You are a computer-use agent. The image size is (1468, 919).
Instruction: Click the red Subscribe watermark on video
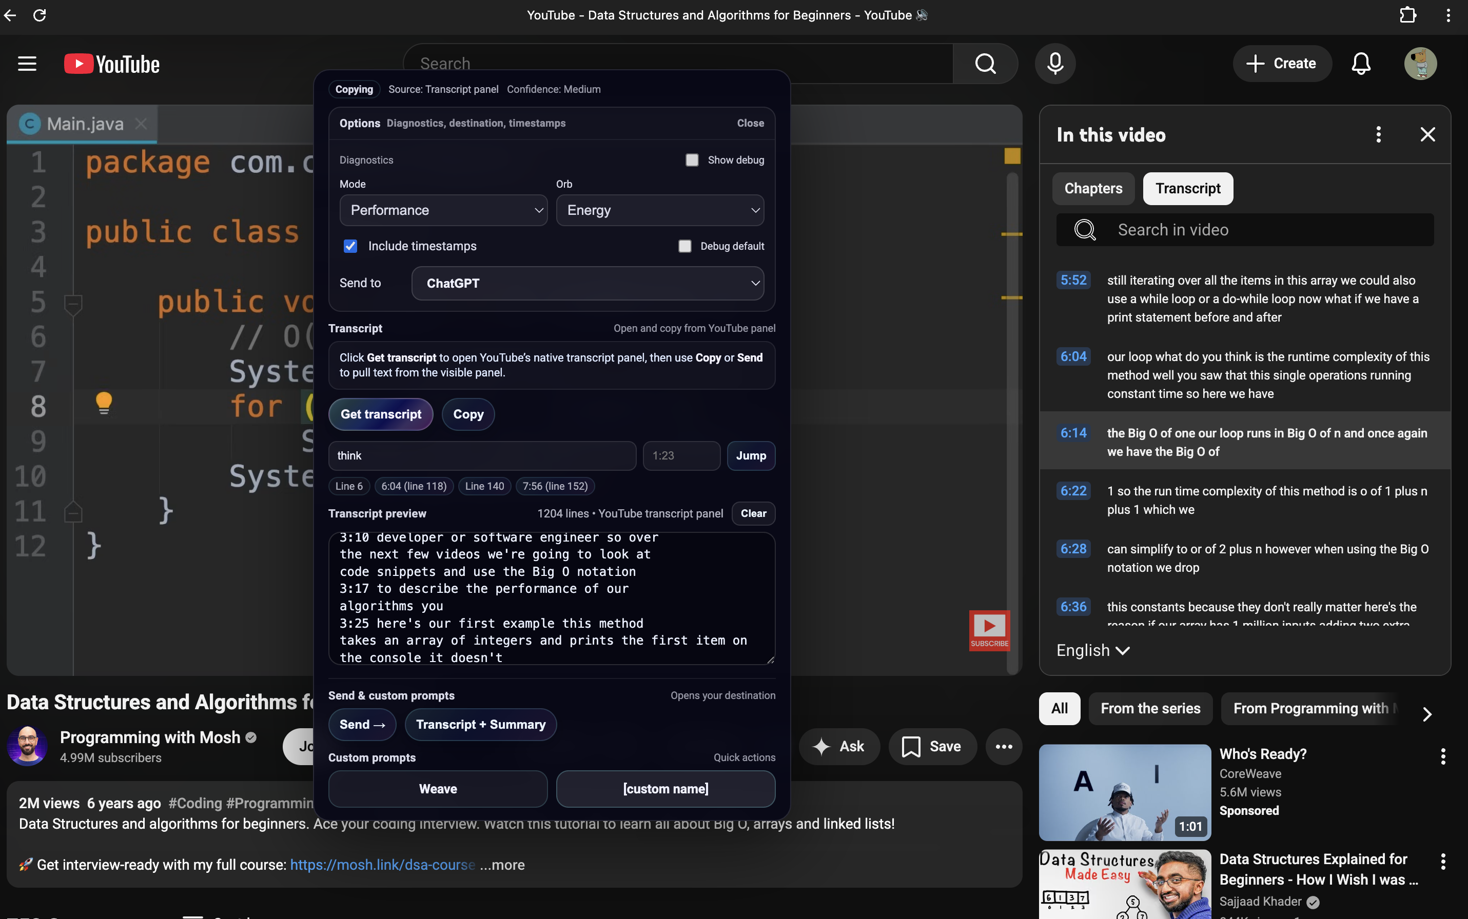[989, 630]
